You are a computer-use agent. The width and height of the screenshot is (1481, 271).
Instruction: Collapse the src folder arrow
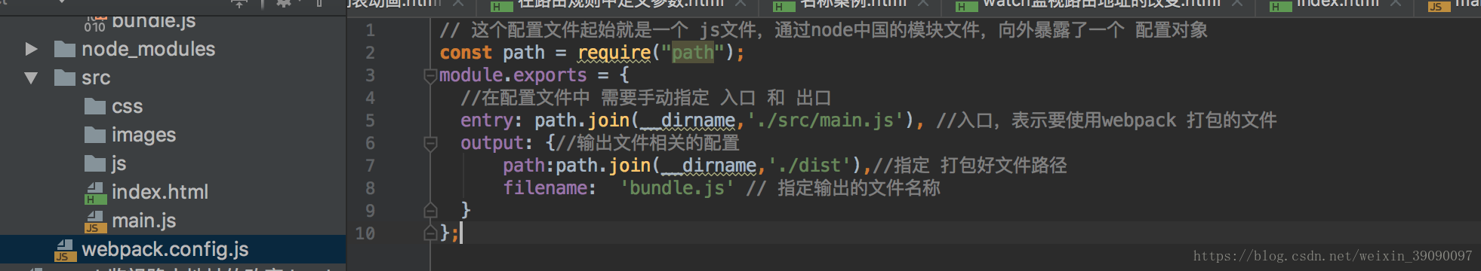tap(31, 78)
